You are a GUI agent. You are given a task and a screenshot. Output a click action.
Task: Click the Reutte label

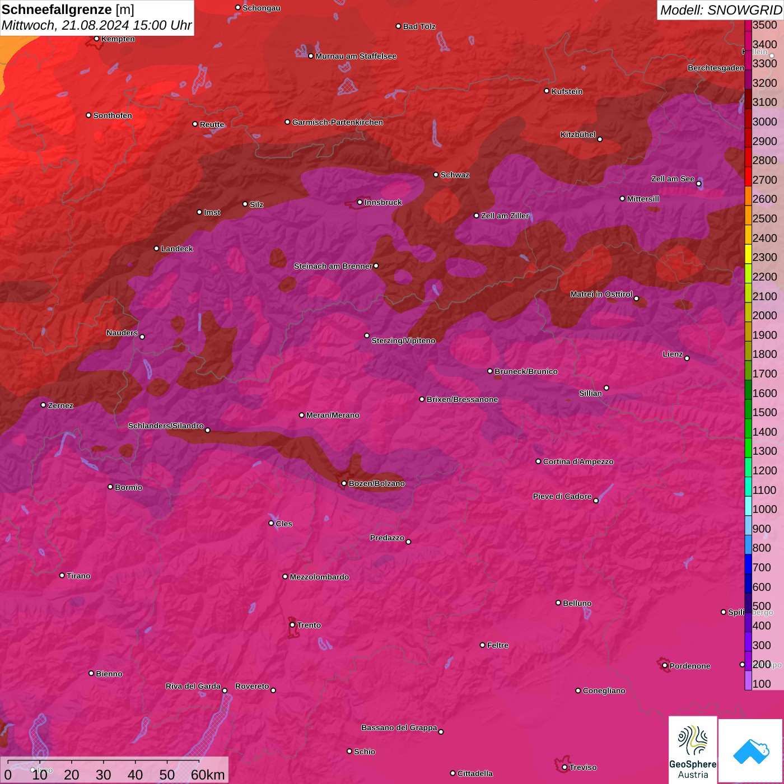[212, 124]
